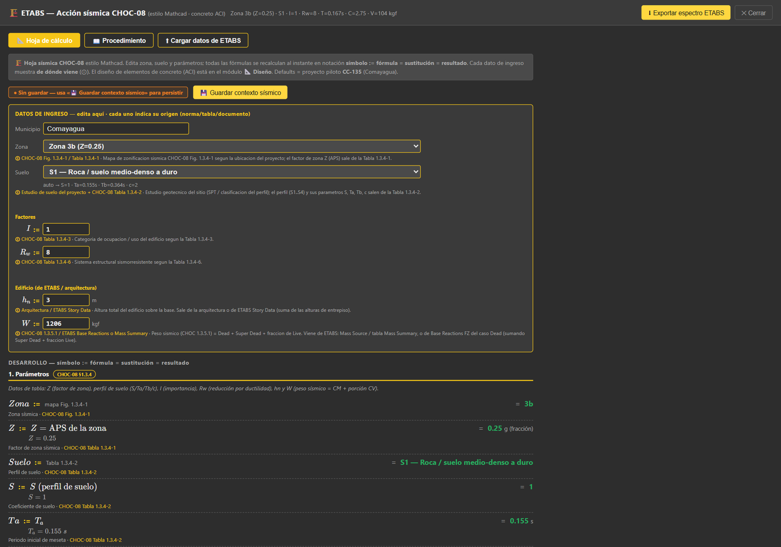Image resolution: width=781 pixels, height=547 pixels.
Task: Click CHOC-08 Tabla 1.3.4-2 link under Periodo inicial de meseta
Action: point(96,540)
